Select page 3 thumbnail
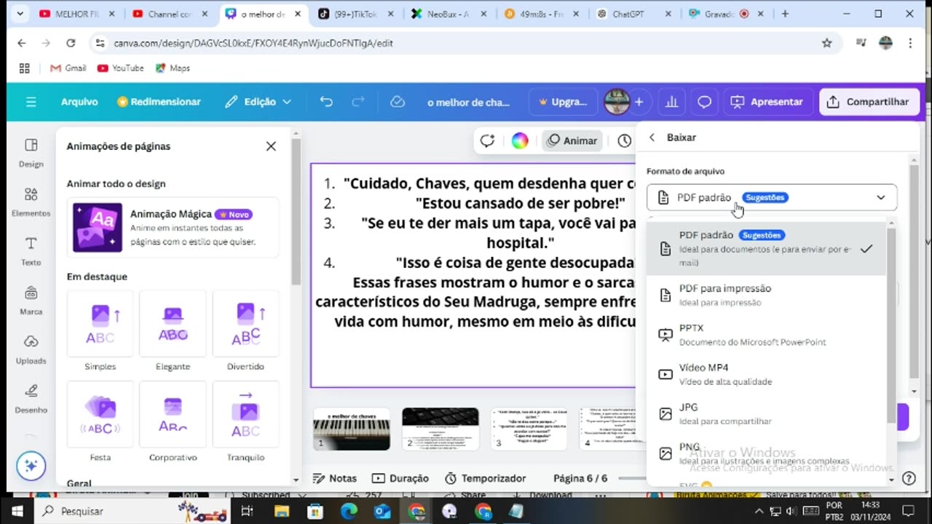Image resolution: width=932 pixels, height=524 pixels. pyautogui.click(x=529, y=429)
